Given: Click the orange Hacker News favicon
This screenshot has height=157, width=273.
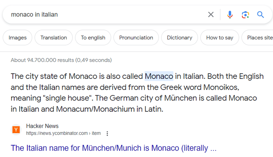Looking at the screenshot, I should [16, 130].
